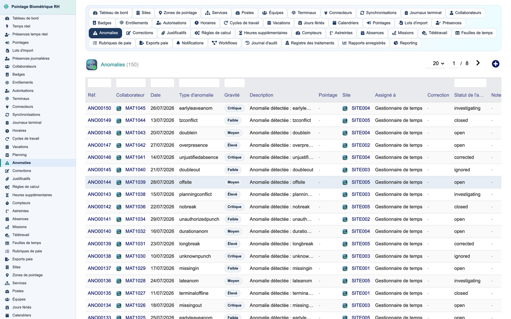Click the Exports paie sidebar icon

pos(7,259)
